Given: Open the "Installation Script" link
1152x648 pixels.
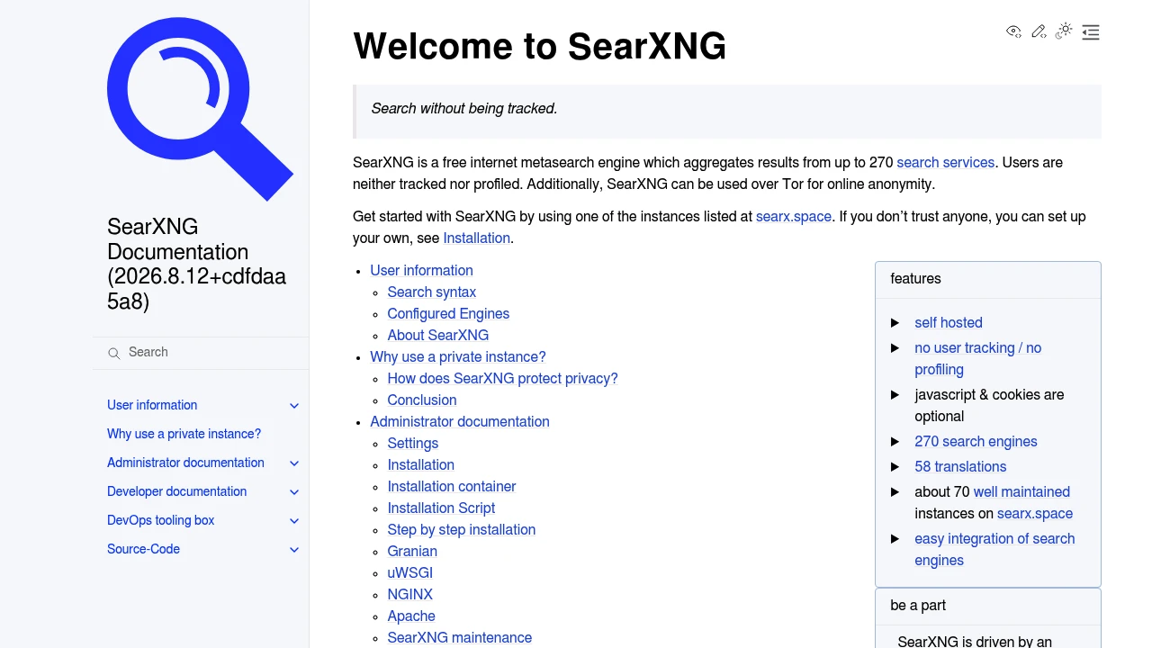Looking at the screenshot, I should [x=441, y=508].
